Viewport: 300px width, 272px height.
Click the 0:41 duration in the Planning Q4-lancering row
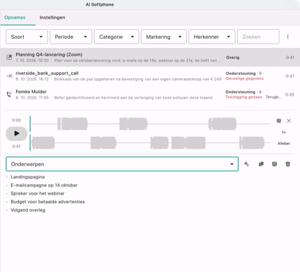(290, 57)
